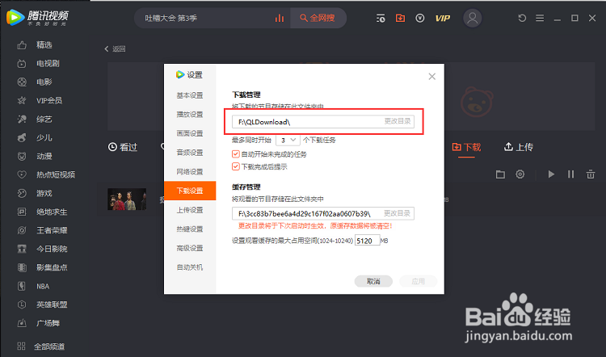Screen dimensions: 606x357
Task: Open the hamburger main menu
Action: click(x=540, y=18)
